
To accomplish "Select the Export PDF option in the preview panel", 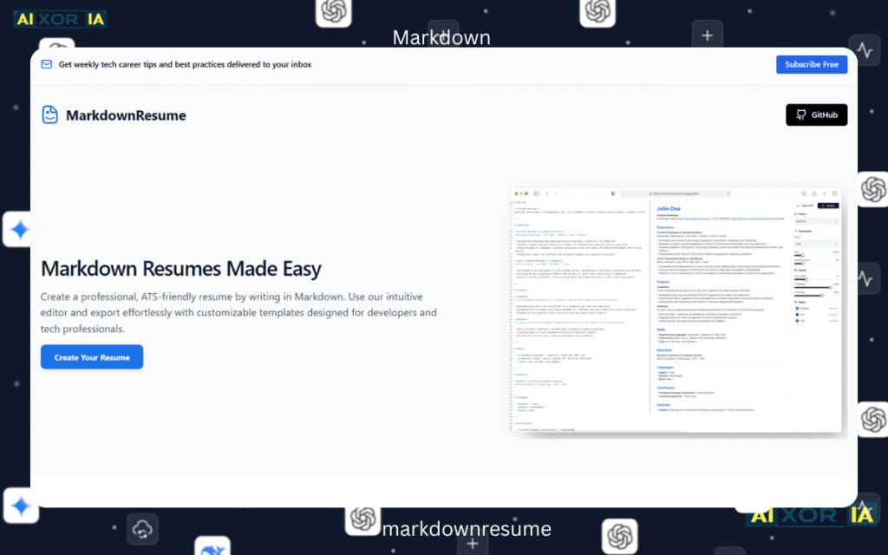I will [x=804, y=204].
